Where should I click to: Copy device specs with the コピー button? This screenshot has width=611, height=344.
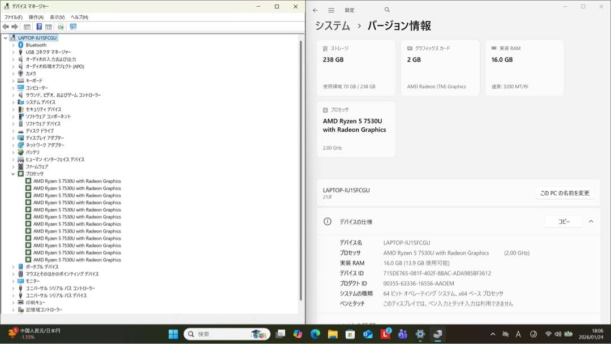click(563, 222)
